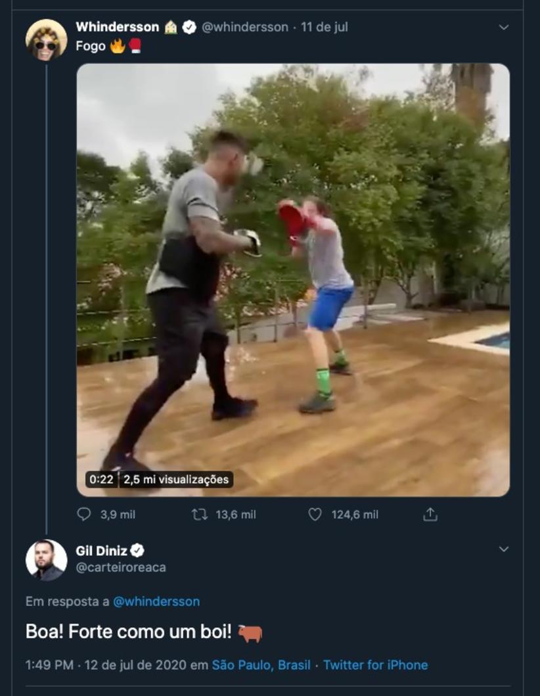Click @whindersson in "Em resposta a"
Screen dimensions: 540x696
pyautogui.click(x=156, y=601)
